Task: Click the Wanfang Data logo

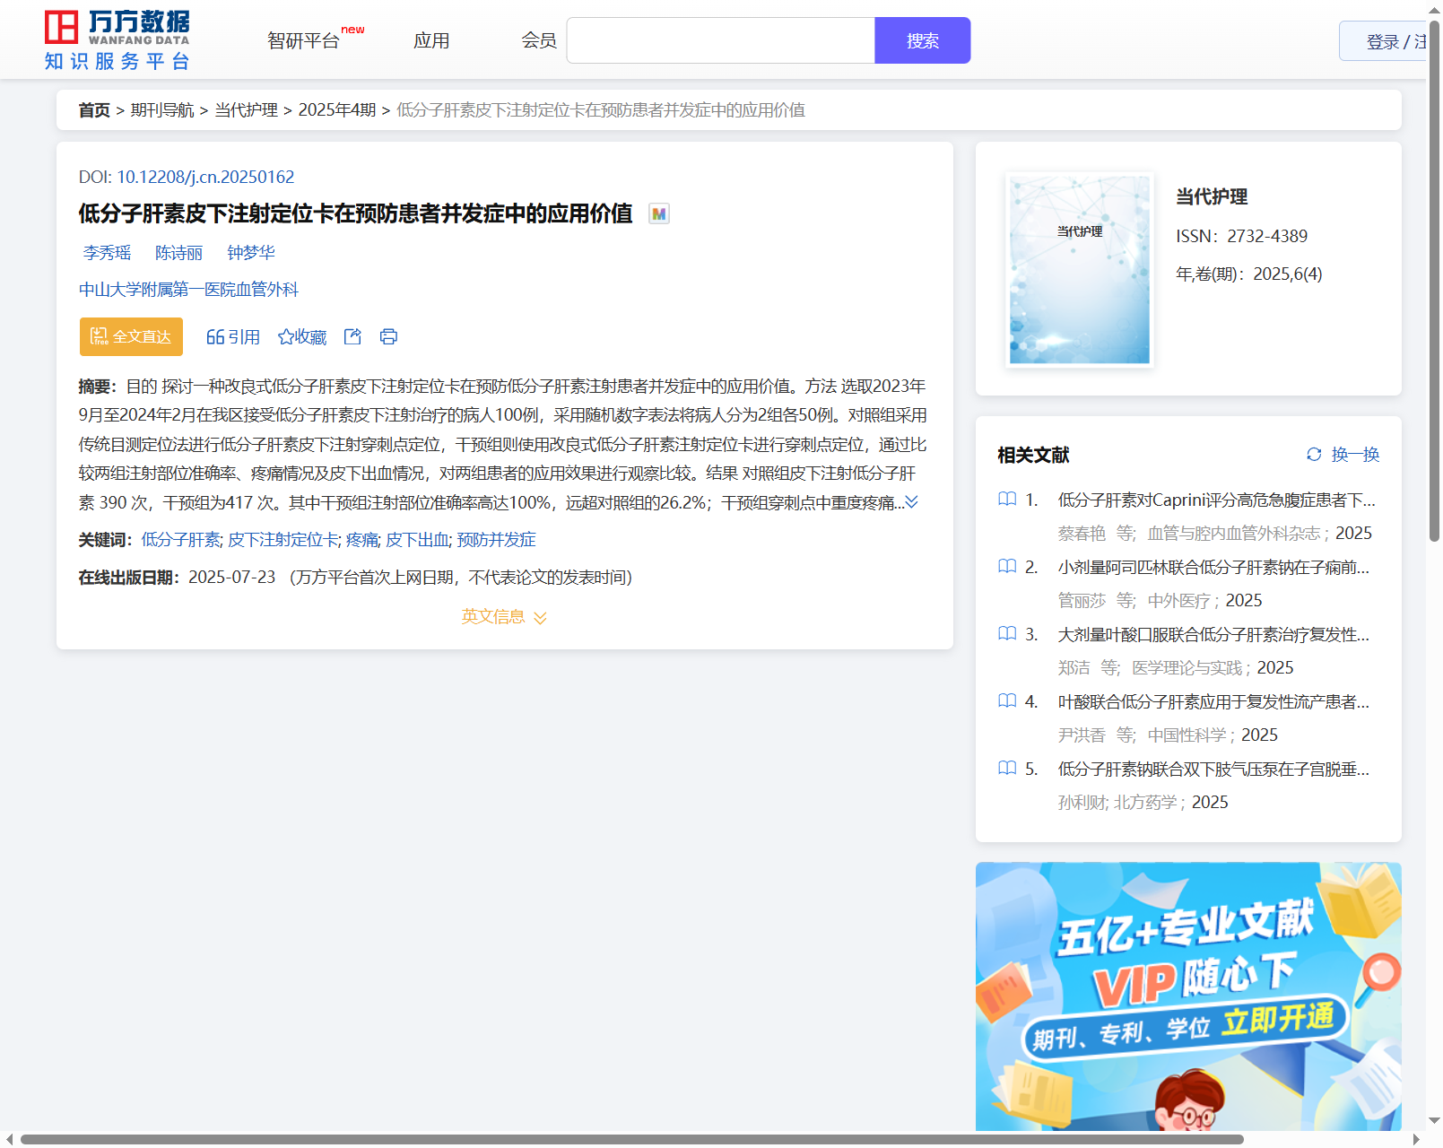Action: click(x=117, y=40)
